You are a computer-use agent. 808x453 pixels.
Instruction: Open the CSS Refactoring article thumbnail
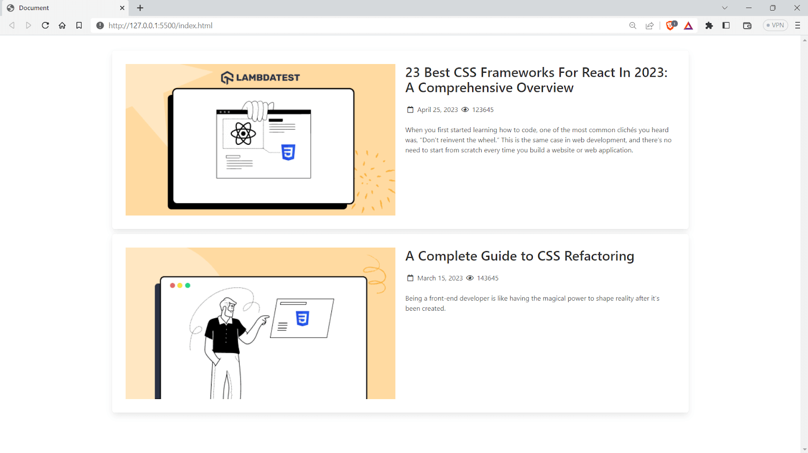pyautogui.click(x=261, y=323)
